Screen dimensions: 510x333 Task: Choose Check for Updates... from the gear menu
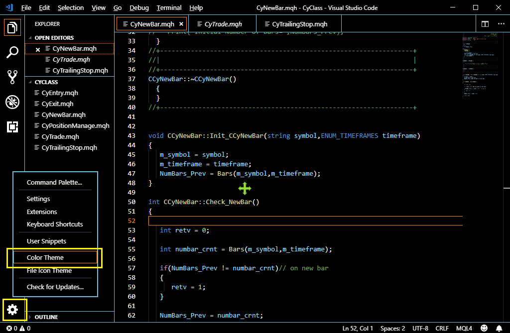pyautogui.click(x=55, y=287)
